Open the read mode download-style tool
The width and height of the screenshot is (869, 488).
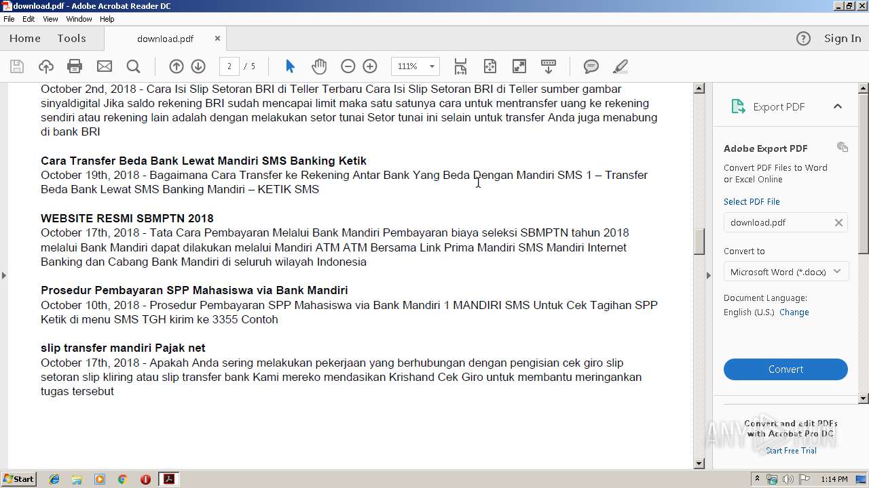[549, 66]
